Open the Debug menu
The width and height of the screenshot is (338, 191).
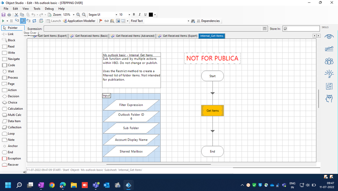pyautogui.click(x=49, y=8)
